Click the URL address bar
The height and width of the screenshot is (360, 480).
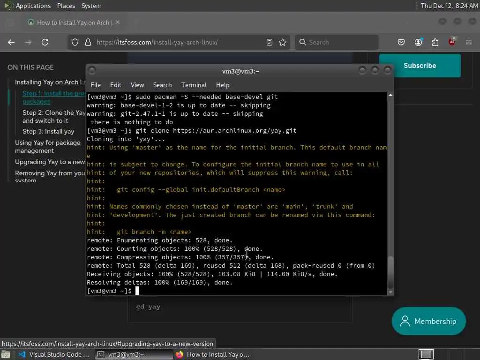178,42
